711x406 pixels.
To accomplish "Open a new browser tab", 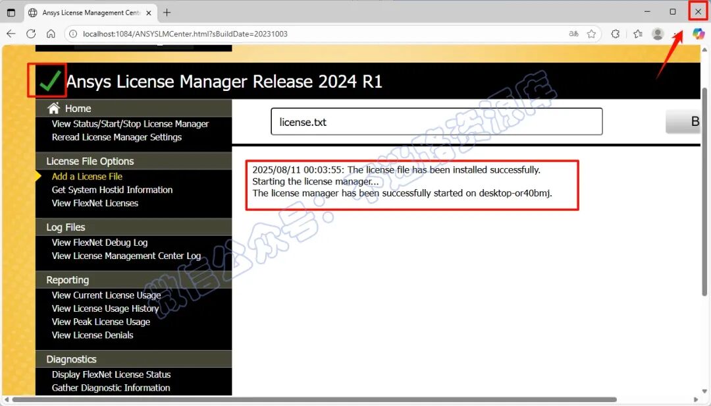I will 167,13.
